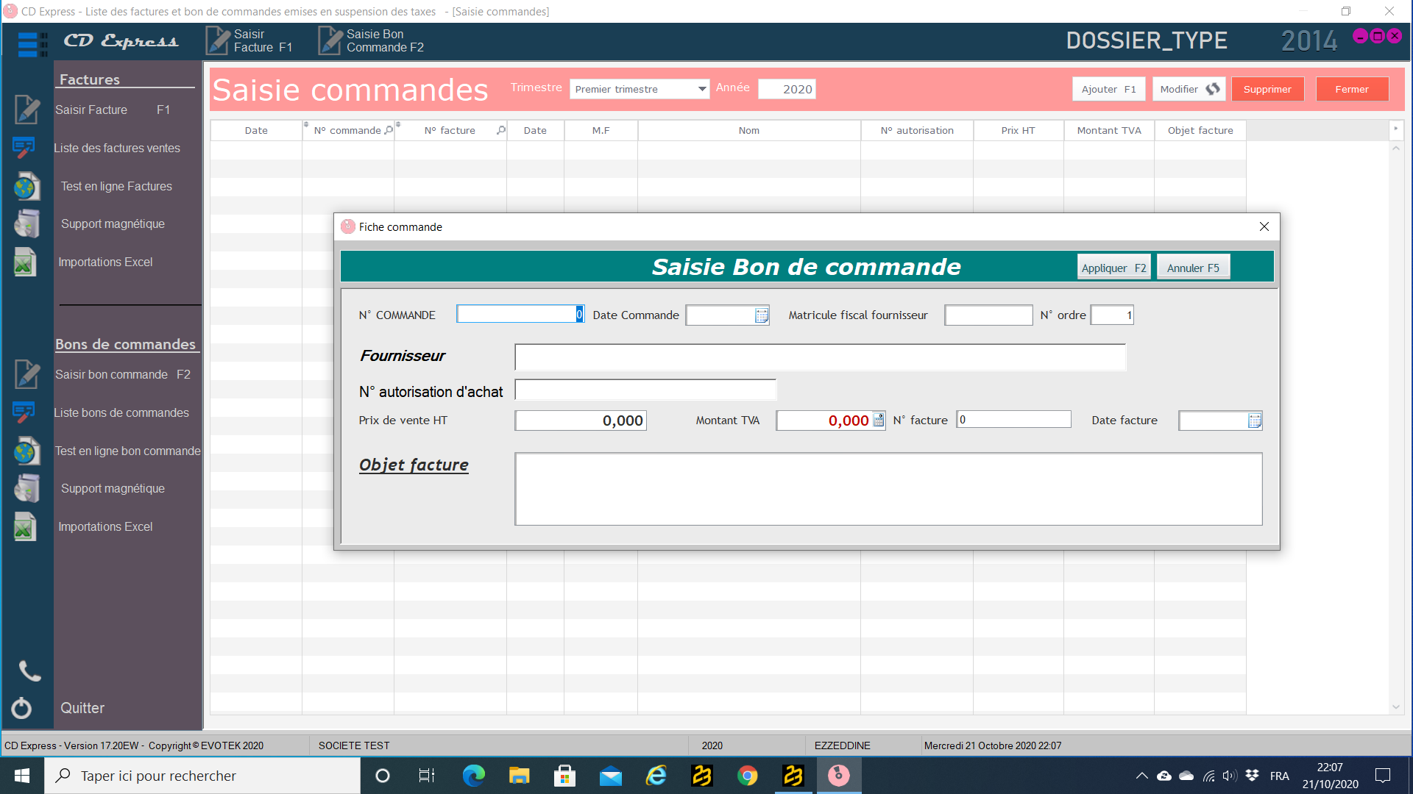Click the Fermer button
The height and width of the screenshot is (794, 1413).
1352,89
